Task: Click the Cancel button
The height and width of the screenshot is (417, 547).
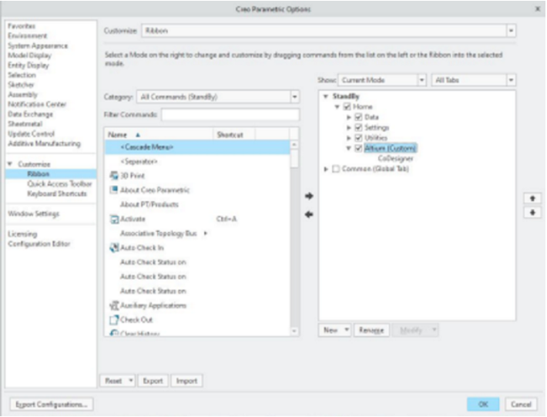Action: [x=521, y=405]
